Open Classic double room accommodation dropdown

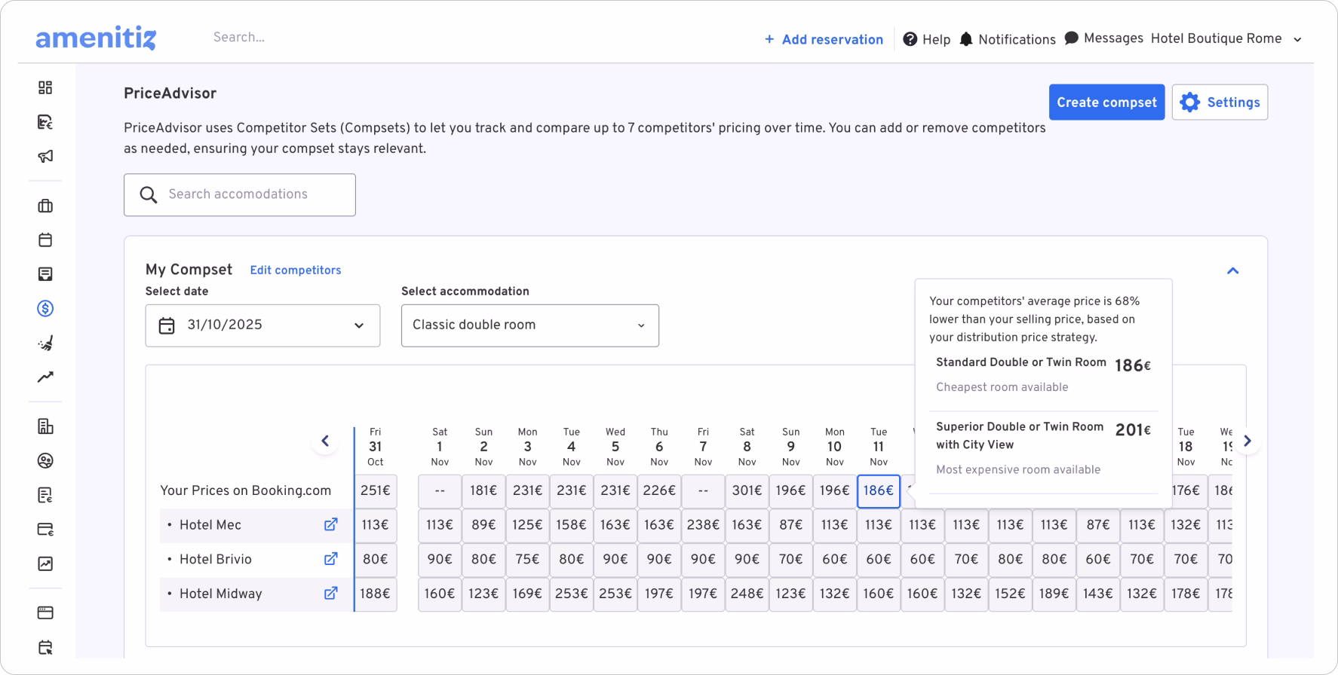click(x=530, y=325)
